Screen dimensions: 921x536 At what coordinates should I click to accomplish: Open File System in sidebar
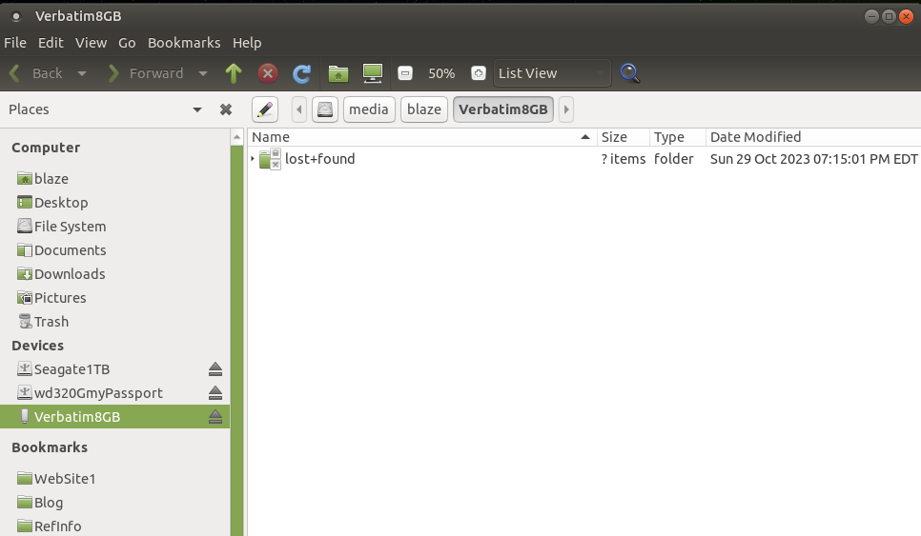click(115, 227)
